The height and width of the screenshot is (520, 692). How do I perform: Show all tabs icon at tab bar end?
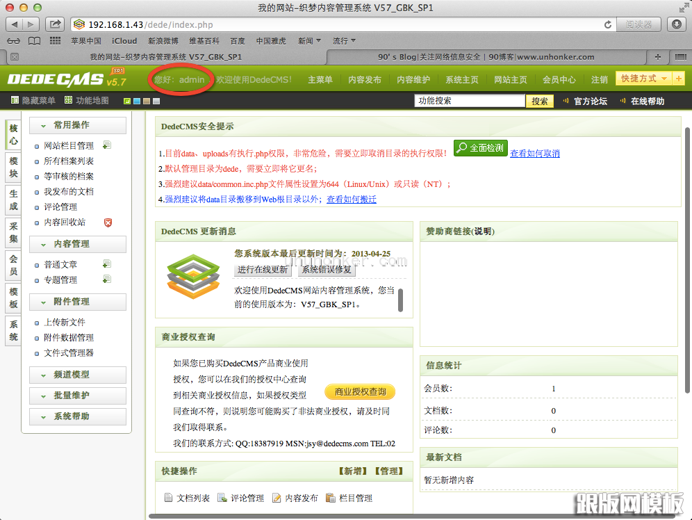coord(680,56)
